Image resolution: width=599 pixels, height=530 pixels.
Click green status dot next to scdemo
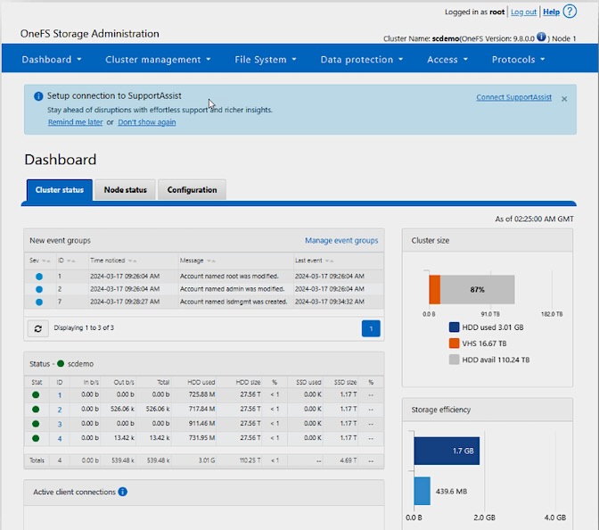point(61,363)
